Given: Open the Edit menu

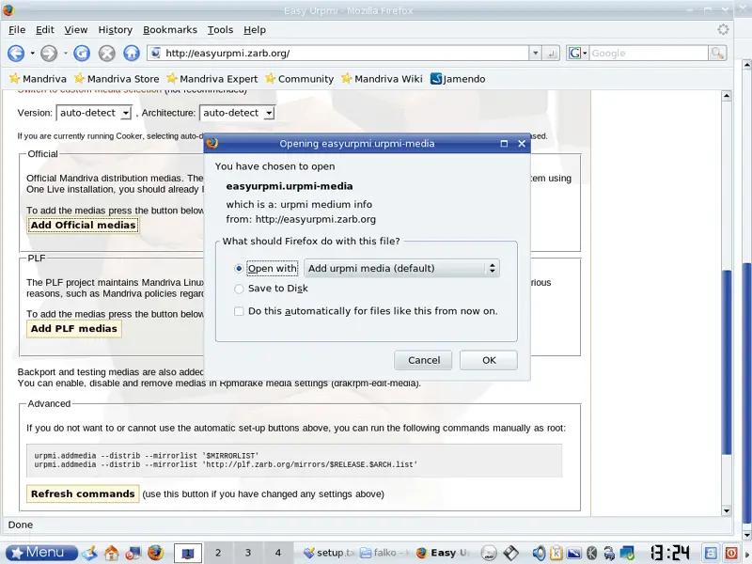Looking at the screenshot, I should [x=45, y=30].
